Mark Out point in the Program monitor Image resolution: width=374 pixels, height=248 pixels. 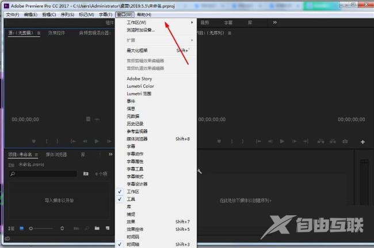243,141
